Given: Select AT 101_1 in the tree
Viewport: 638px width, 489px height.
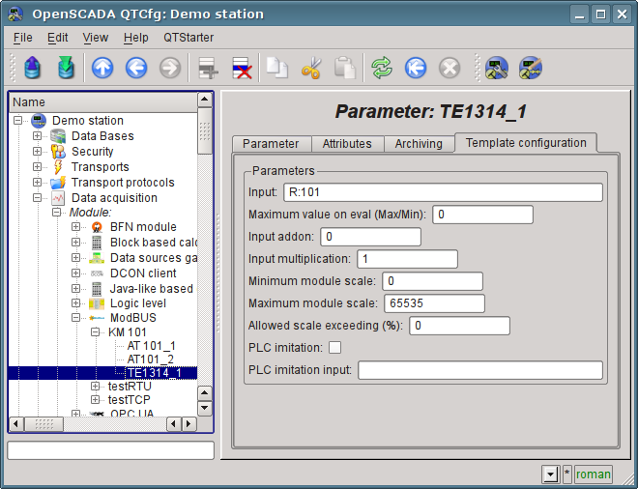Looking at the screenshot, I should (x=152, y=345).
